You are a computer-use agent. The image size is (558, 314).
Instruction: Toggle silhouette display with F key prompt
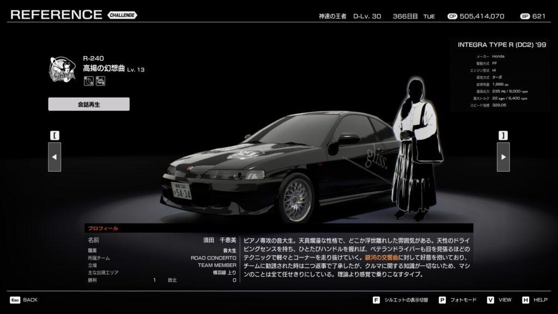[x=376, y=300]
